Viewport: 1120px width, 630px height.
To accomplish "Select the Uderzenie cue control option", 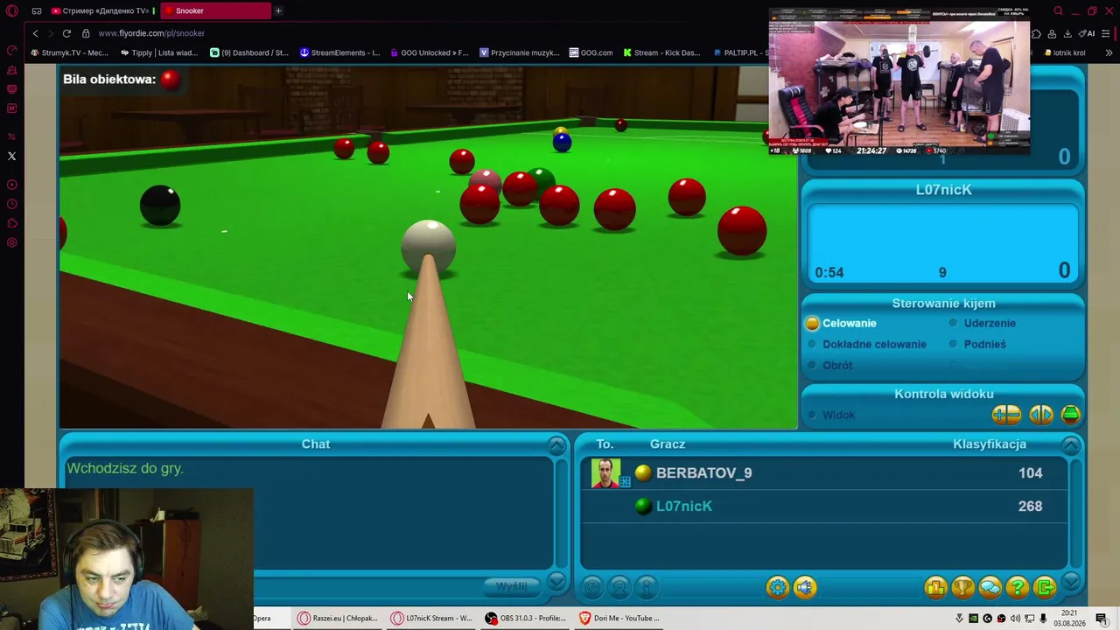I will (982, 323).
